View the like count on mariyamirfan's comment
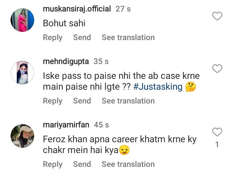The image size is (237, 179). tap(217, 145)
